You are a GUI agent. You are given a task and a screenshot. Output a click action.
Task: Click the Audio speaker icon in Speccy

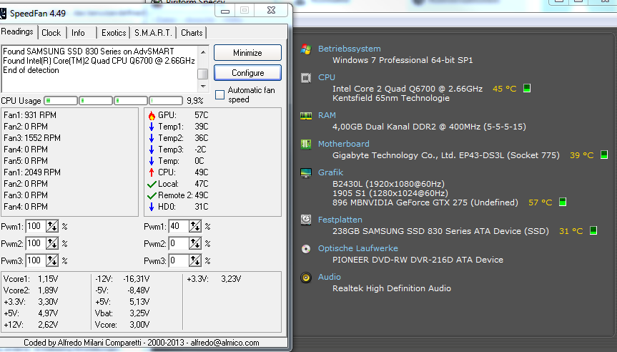point(306,278)
